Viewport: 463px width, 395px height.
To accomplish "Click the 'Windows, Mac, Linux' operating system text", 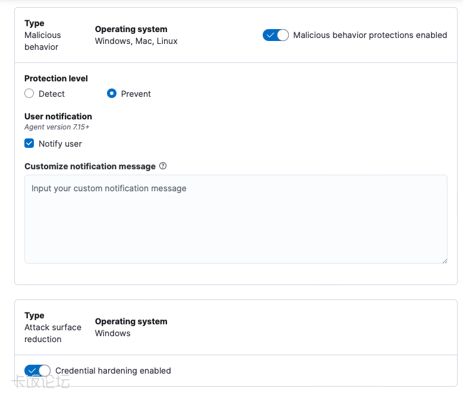I will [136, 41].
